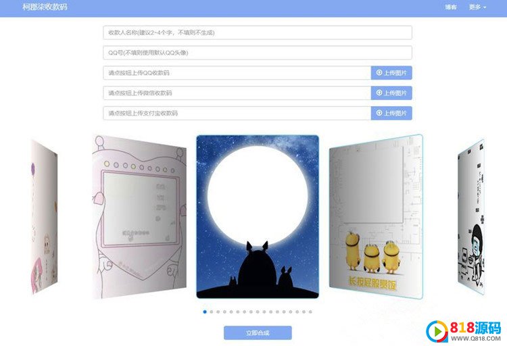Select the black-and-white meme template at far right
This screenshot has width=507, height=346.
click(x=471, y=218)
